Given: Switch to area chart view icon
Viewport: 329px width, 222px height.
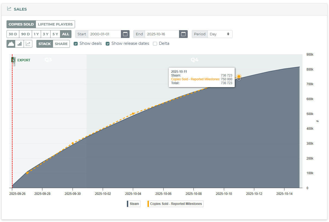Looking at the screenshot, I should coord(11,44).
